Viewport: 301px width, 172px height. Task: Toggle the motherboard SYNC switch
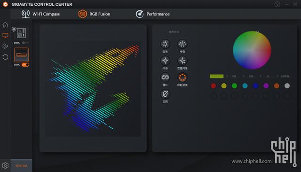(x=25, y=43)
